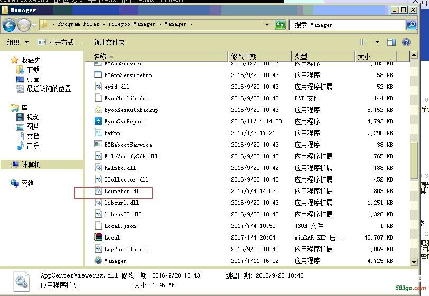429x296 pixels.
Task: Select the libeay32.dll file icon
Action: click(x=98, y=214)
